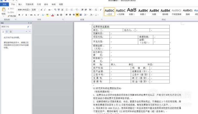
Task: Set paragraph alignment to center
Action: 70,15
